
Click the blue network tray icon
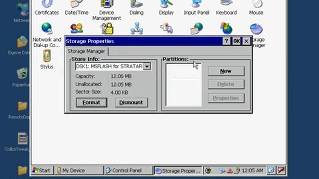pyautogui.click(x=222, y=171)
